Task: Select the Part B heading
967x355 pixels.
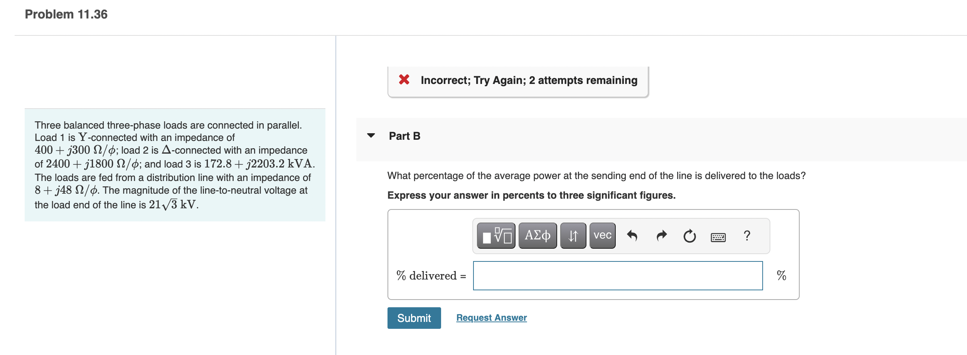Action: (x=404, y=136)
